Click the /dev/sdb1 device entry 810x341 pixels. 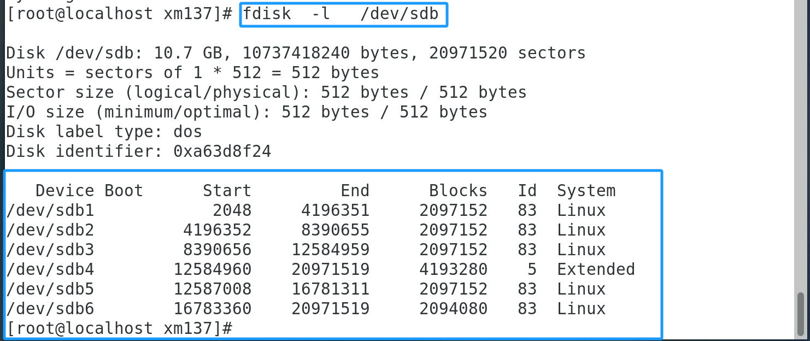(50, 210)
